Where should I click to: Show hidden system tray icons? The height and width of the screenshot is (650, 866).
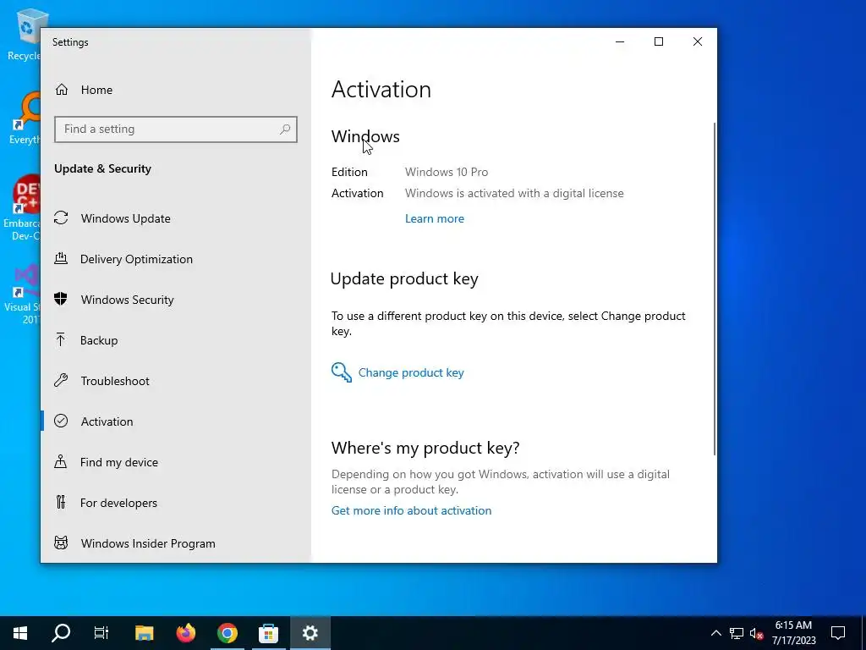coord(715,633)
